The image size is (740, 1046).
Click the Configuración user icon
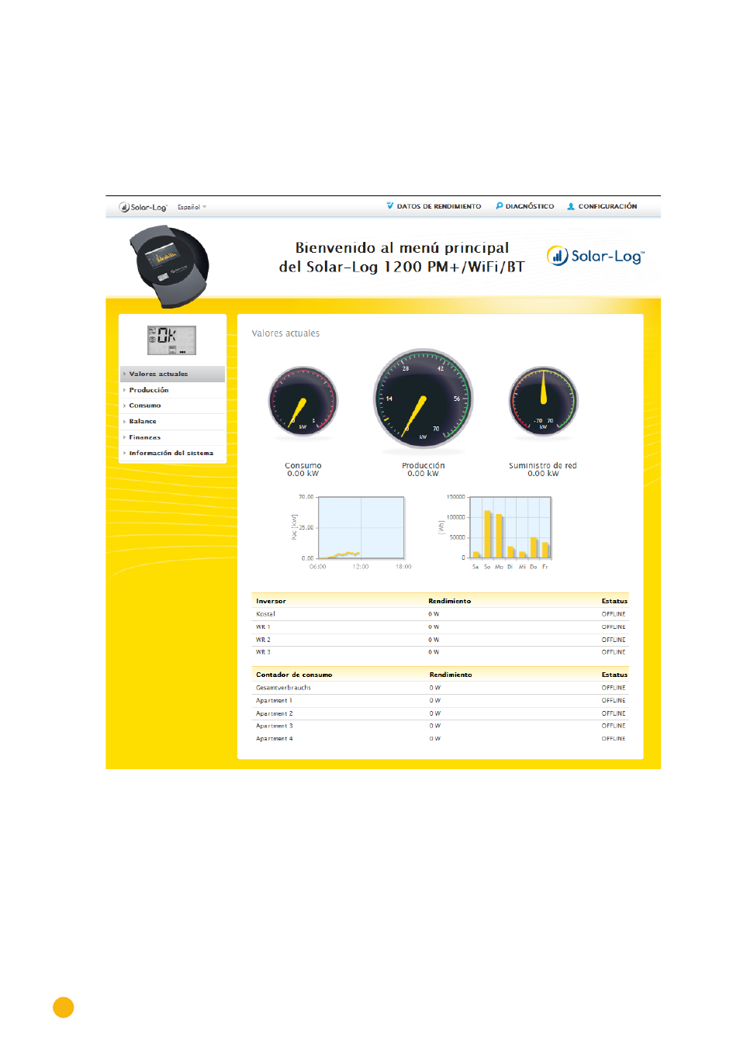click(x=571, y=206)
